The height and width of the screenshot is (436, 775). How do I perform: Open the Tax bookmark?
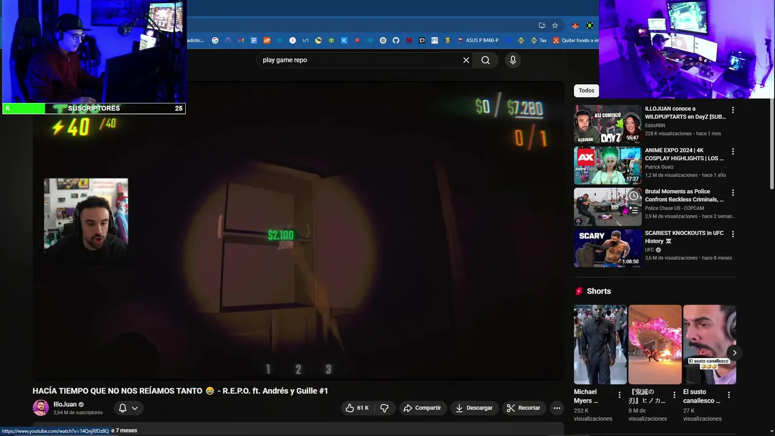point(538,41)
